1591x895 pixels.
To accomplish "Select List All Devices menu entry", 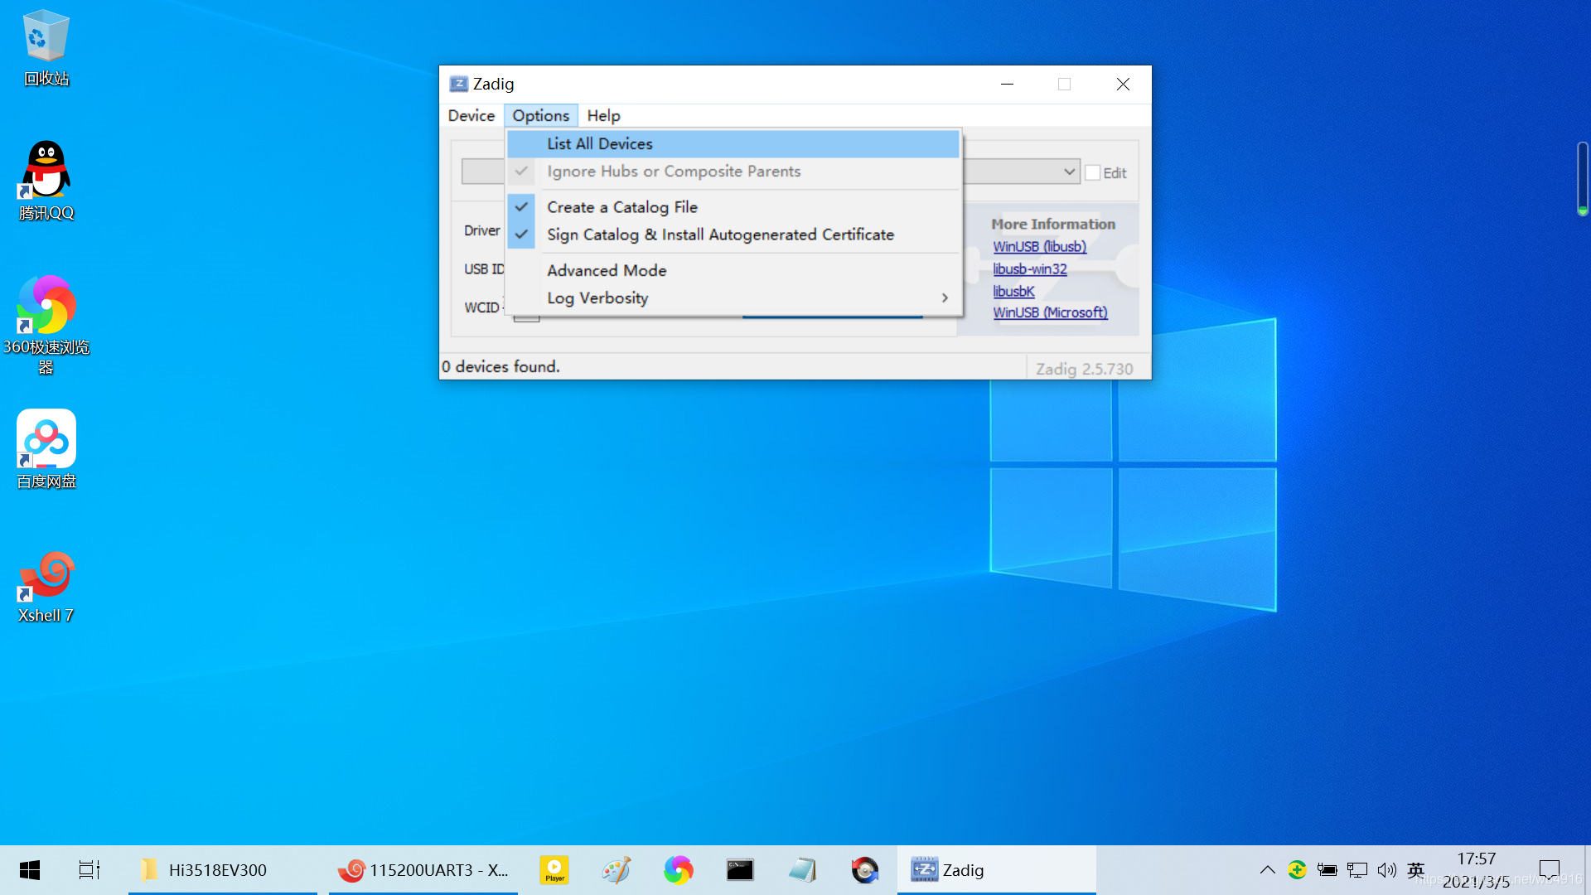I will tap(600, 143).
